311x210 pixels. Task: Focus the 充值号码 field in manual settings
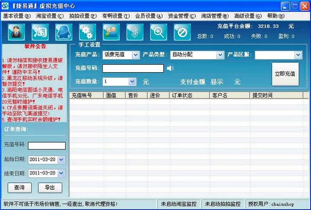[x=133, y=68]
